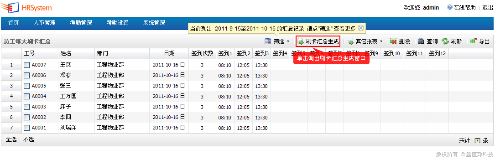Open the 人事管理 menu
Viewport: 495px width, 165px height.
click(45, 23)
